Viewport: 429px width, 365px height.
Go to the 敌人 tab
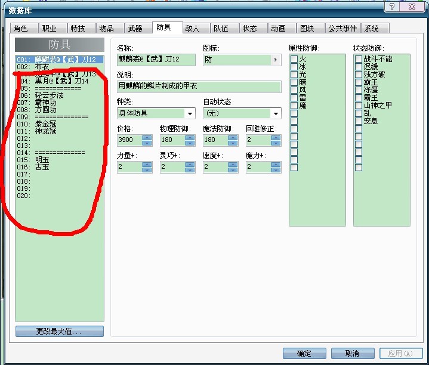click(196, 28)
